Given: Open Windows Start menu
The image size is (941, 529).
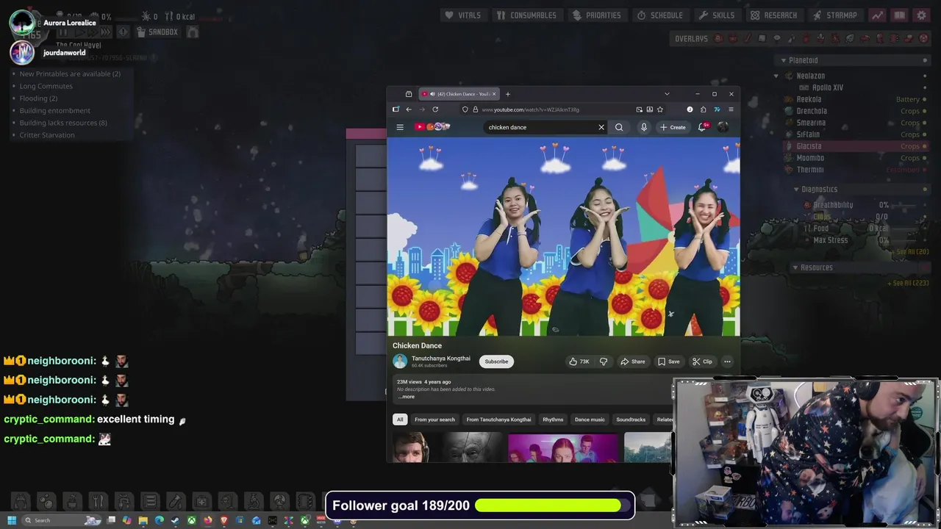Looking at the screenshot, I should [12, 520].
